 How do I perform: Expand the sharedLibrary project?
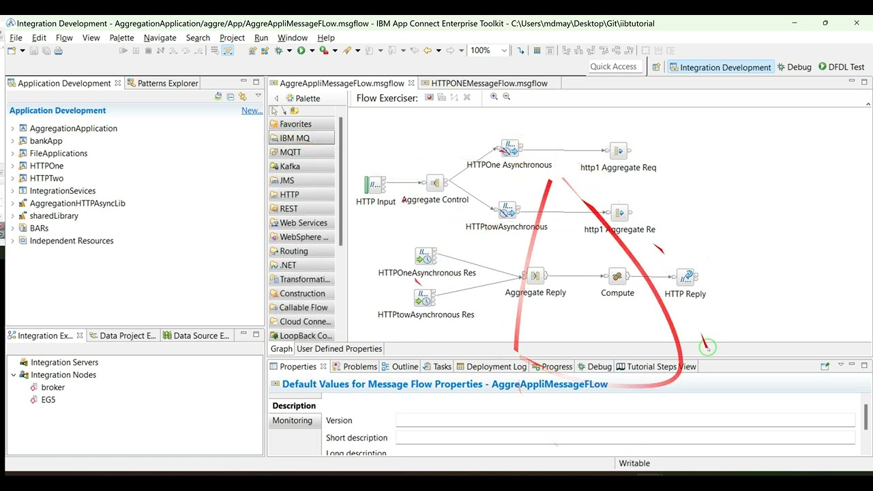(x=12, y=215)
